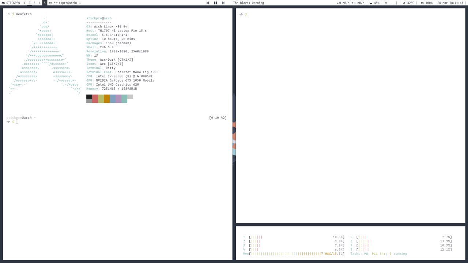The image size is (468, 263).
Task: Adjust the volume bar in status bar
Action: point(393,3)
